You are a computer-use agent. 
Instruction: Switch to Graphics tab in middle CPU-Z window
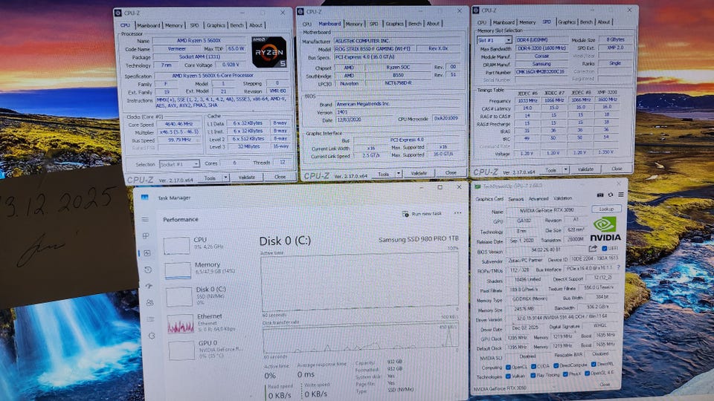pos(394,24)
